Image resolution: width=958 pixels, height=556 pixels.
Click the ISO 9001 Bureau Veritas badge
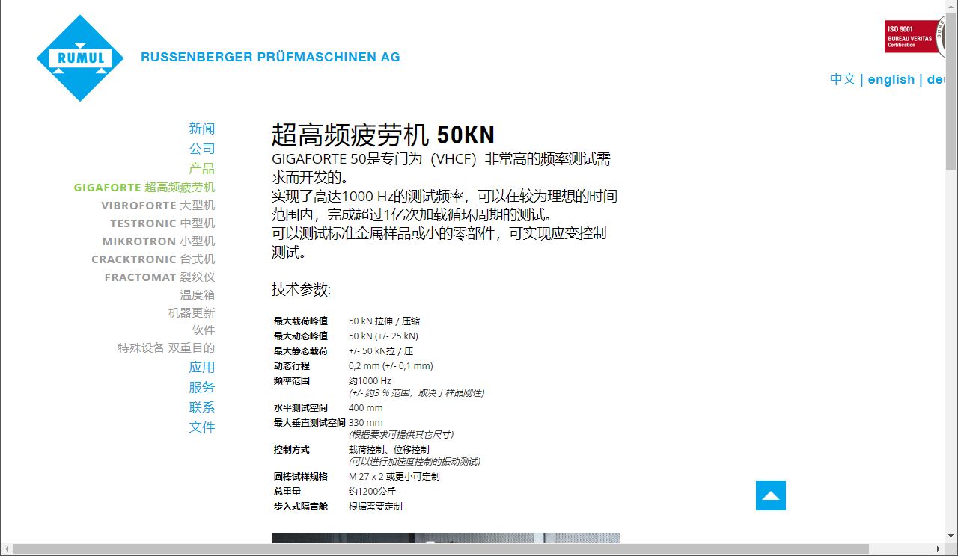tap(913, 37)
